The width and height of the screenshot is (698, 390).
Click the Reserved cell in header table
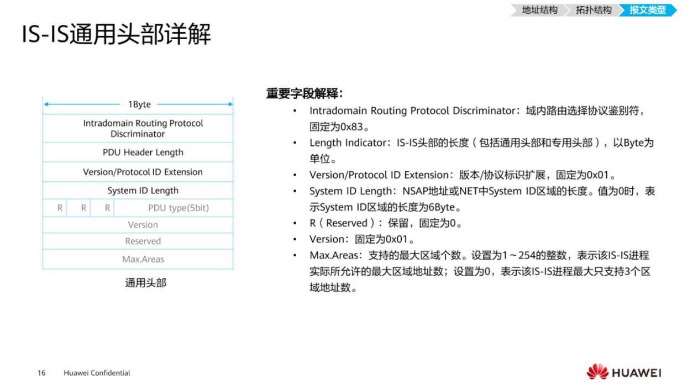pyautogui.click(x=138, y=241)
